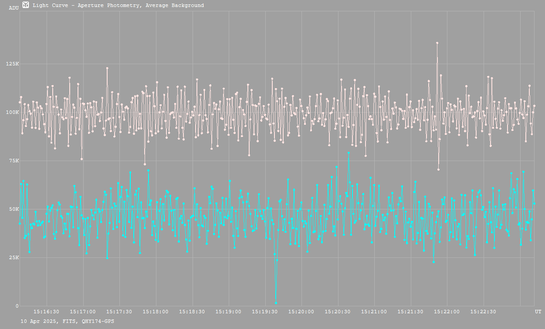Image resolution: width=545 pixels, height=329 pixels.
Task: Select the pink curve's highest peak near 15:21:50
Action: (x=437, y=43)
